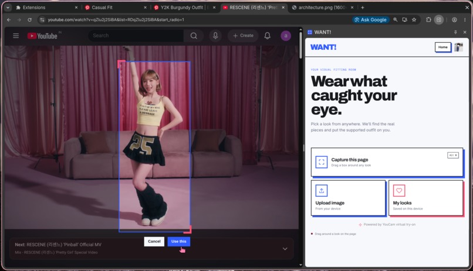
Task: View site information icon in address bar
Action: [42, 20]
